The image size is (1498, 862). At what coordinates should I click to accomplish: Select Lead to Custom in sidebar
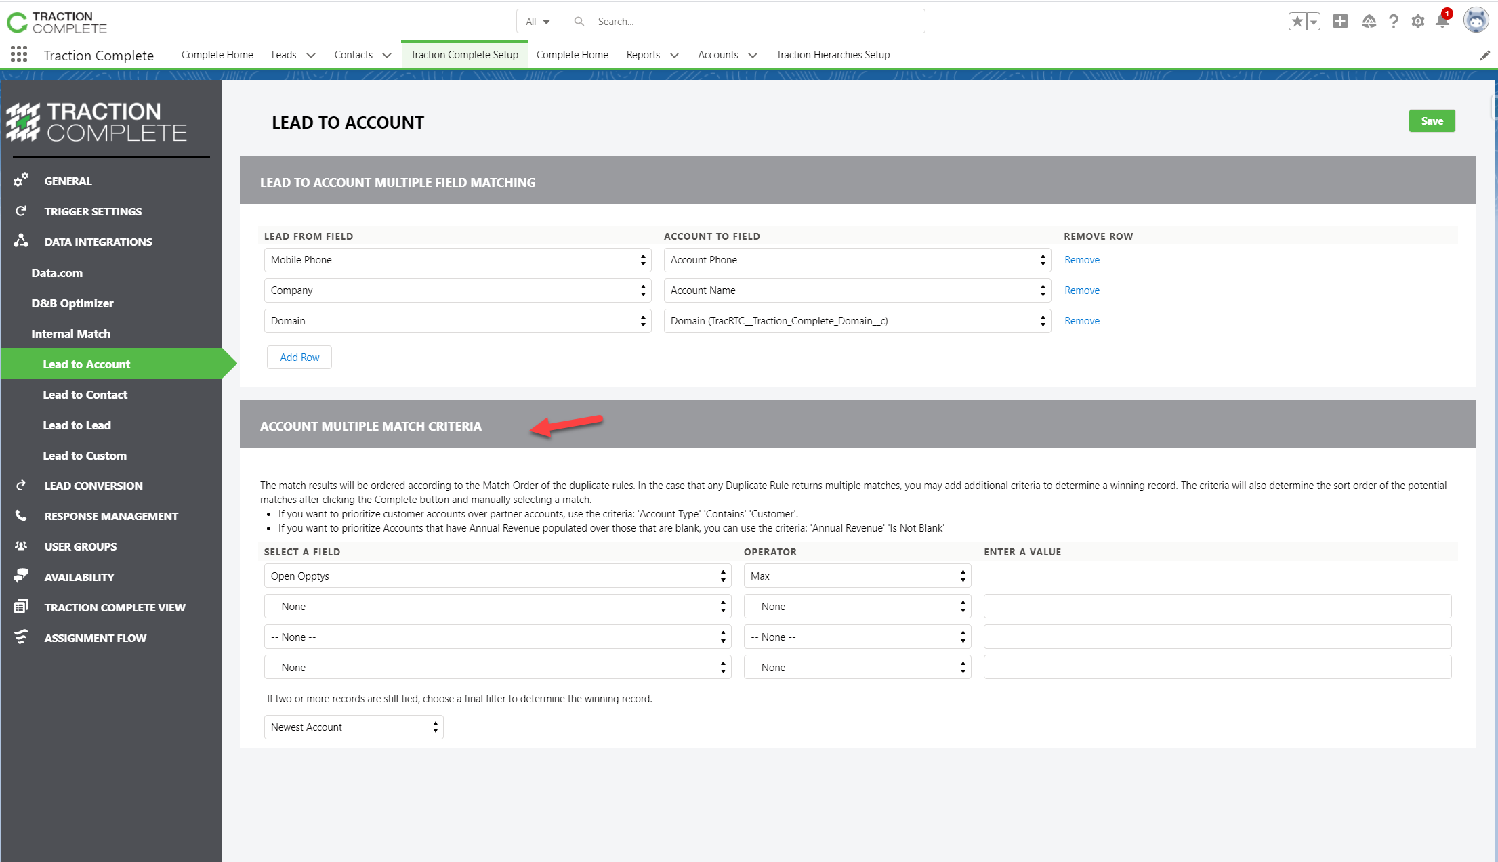tap(85, 456)
